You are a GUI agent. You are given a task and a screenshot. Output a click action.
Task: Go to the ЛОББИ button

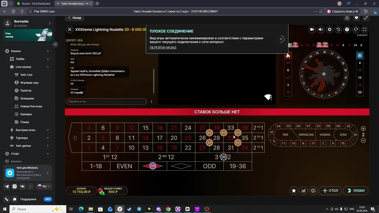pyautogui.click(x=356, y=191)
